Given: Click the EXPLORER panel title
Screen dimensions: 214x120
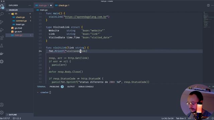Looking at the screenshot, I should 13,5.
